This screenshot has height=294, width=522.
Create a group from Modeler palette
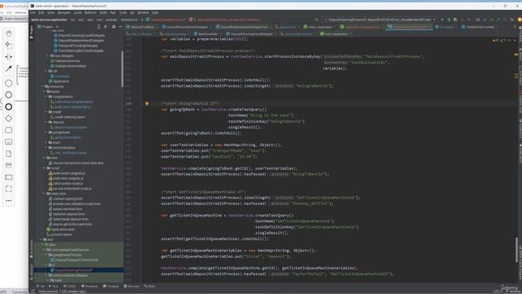(9, 189)
